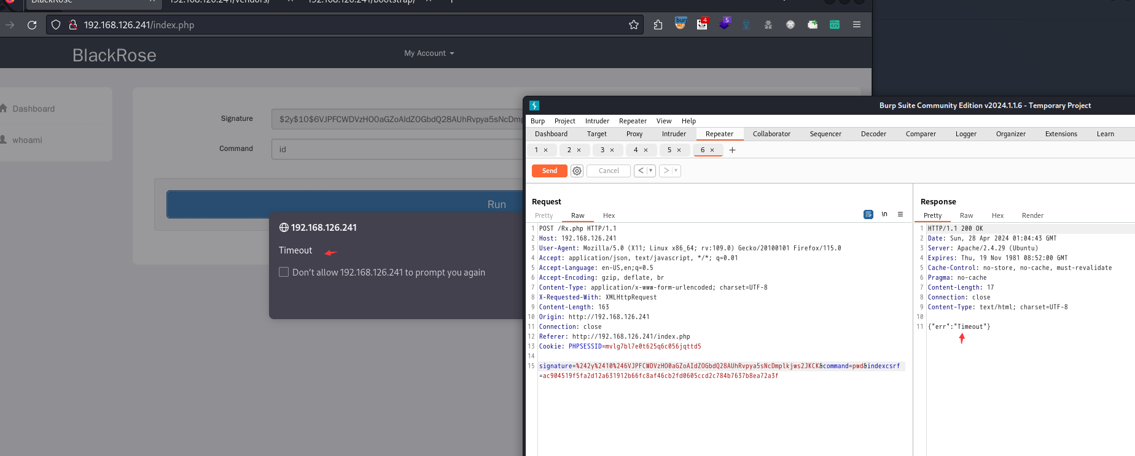
Task: Check Don't allow 192.168.126.241 to prompt again
Action: click(284, 272)
